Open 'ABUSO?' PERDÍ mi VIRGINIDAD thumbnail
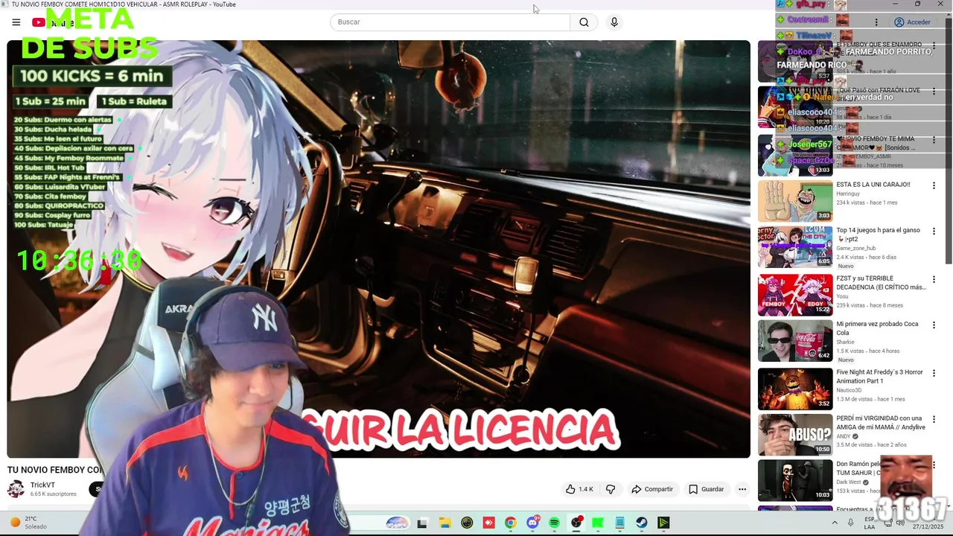Viewport: 953px width, 536px height. 795,435
